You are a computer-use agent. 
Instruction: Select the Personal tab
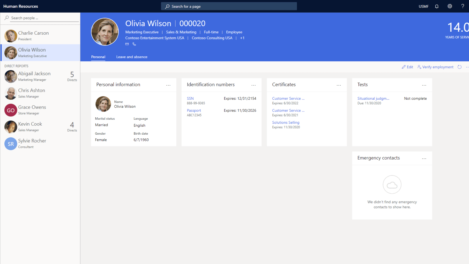(98, 57)
